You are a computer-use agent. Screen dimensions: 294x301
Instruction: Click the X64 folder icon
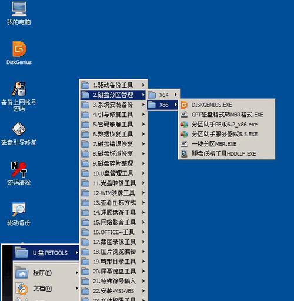point(152,95)
